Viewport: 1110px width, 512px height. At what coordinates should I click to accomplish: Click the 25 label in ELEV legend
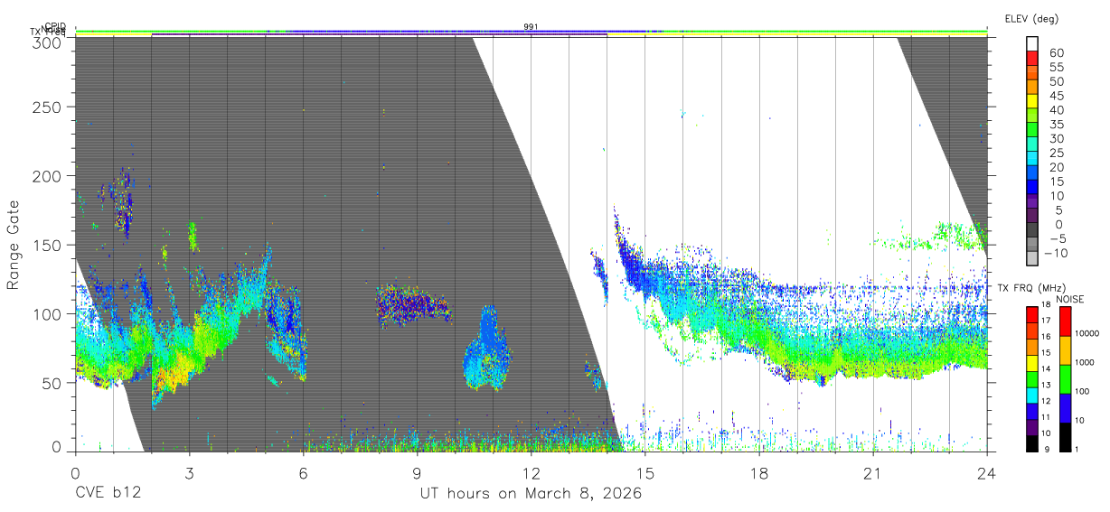pyautogui.click(x=1057, y=153)
